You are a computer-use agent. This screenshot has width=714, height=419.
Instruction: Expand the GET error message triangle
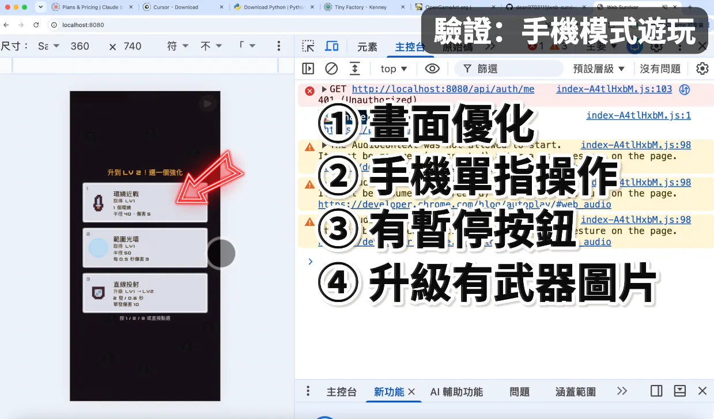324,89
